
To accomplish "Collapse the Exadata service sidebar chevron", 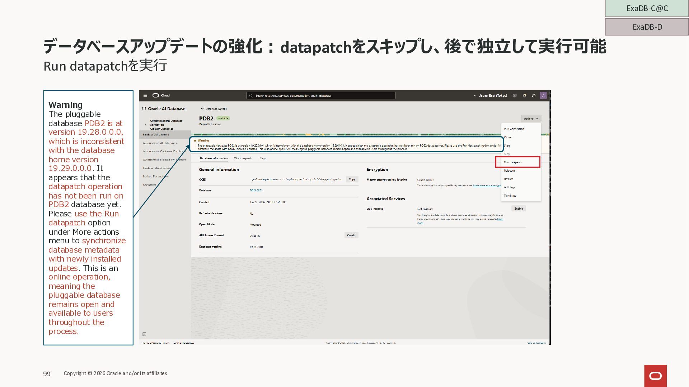I will [x=146, y=125].
